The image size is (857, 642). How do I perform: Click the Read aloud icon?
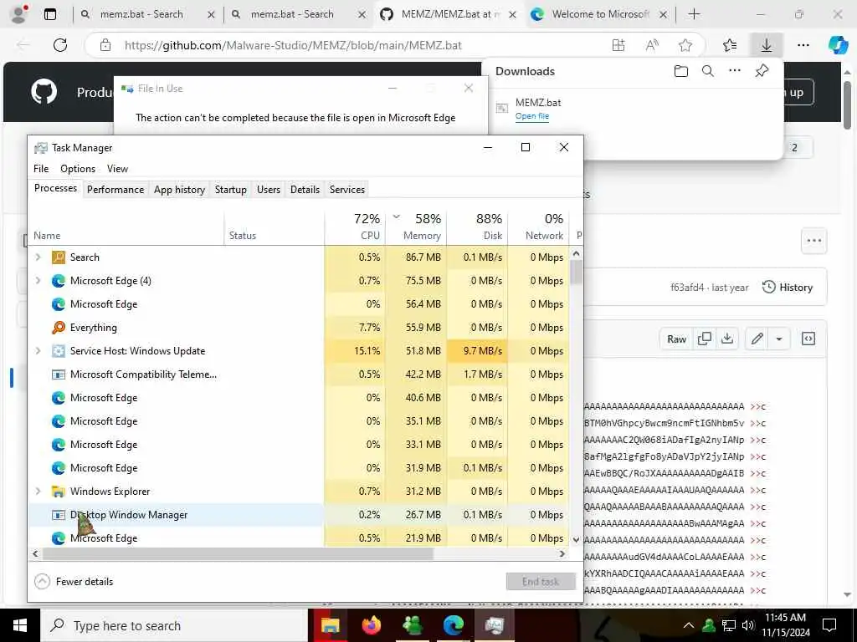(651, 45)
